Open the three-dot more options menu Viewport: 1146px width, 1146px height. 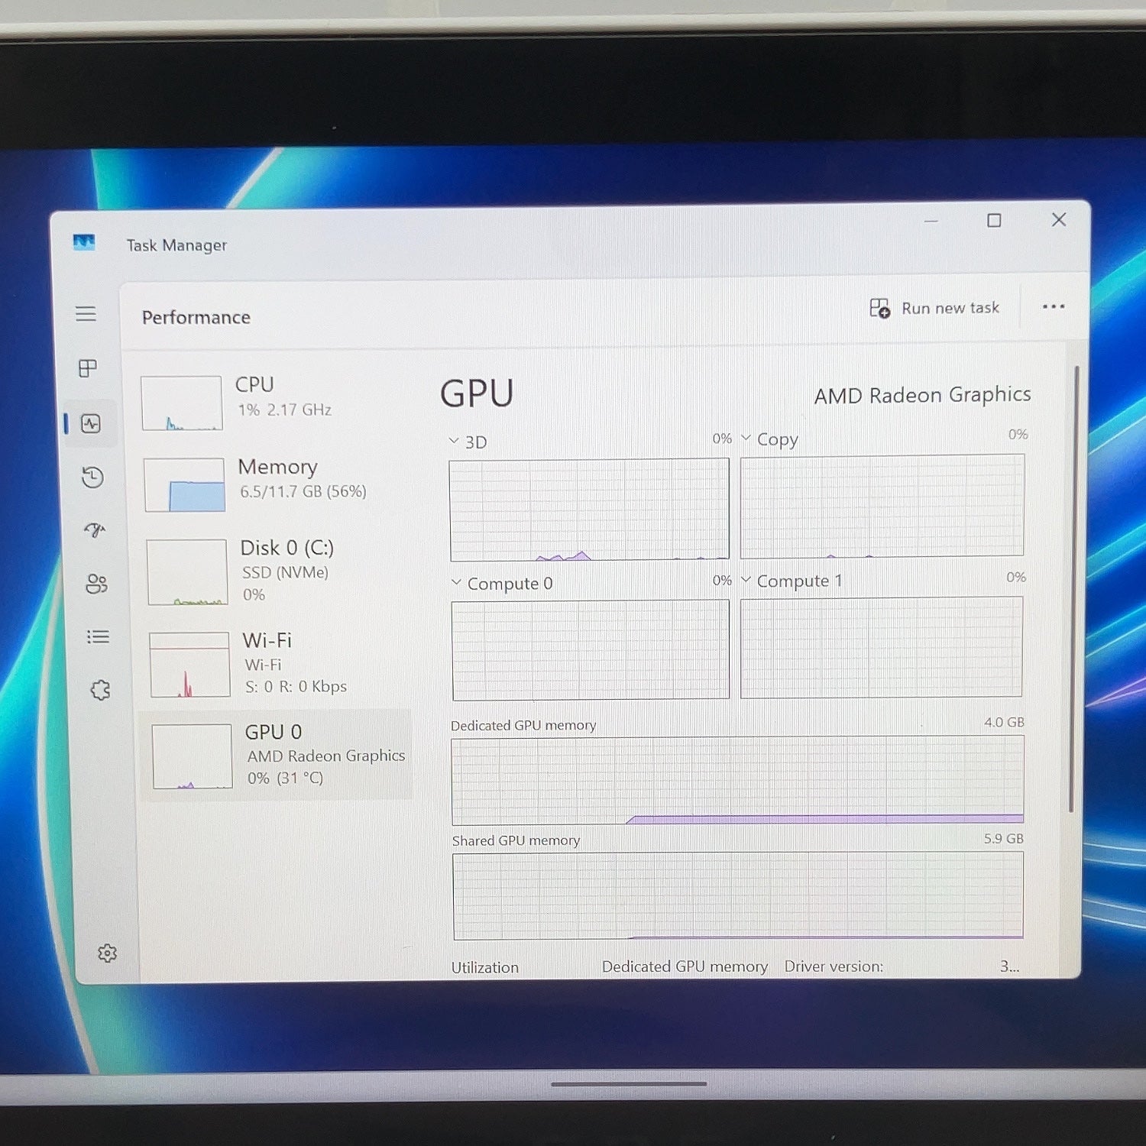[1054, 306]
